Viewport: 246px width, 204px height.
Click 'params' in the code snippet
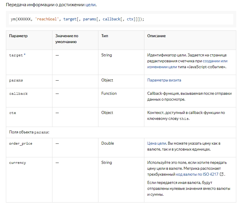pyautogui.click(x=90, y=19)
